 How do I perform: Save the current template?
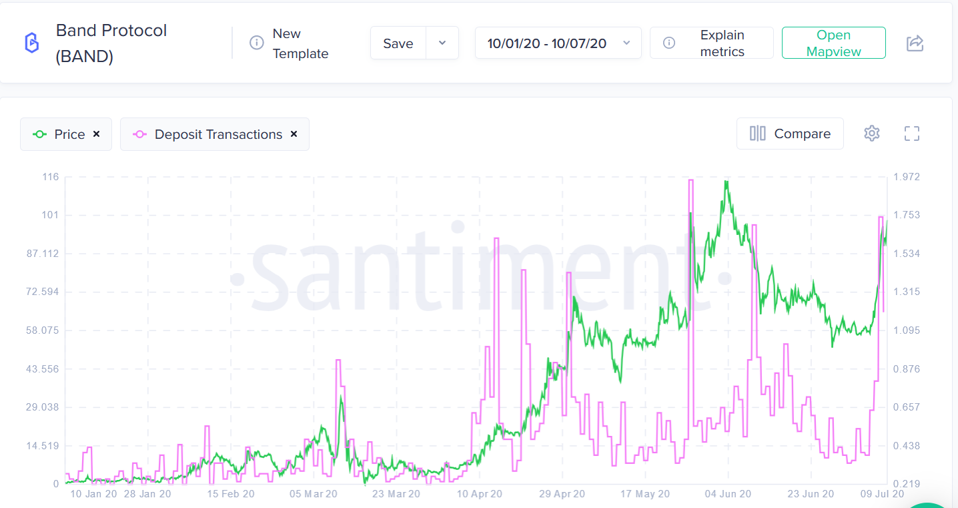(x=398, y=43)
